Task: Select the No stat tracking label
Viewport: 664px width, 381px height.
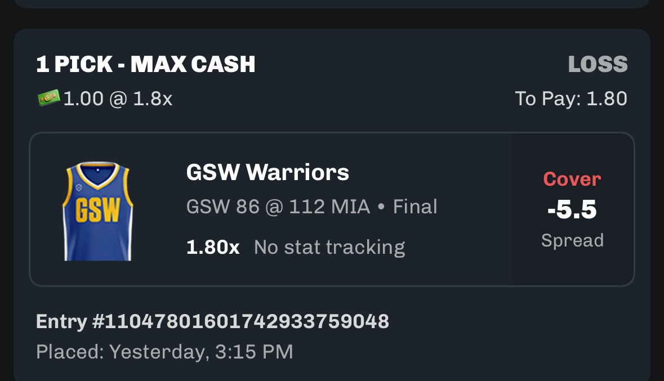Action: [x=329, y=247]
